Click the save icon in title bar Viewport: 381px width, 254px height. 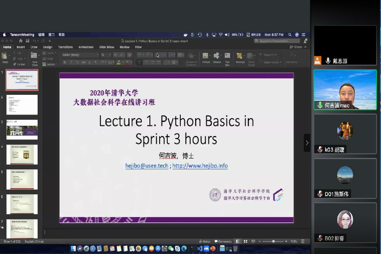coord(28,41)
